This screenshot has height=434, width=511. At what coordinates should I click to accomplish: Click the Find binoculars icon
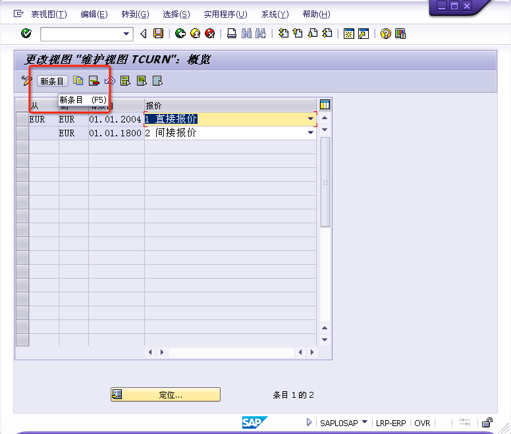pyautogui.click(x=246, y=34)
